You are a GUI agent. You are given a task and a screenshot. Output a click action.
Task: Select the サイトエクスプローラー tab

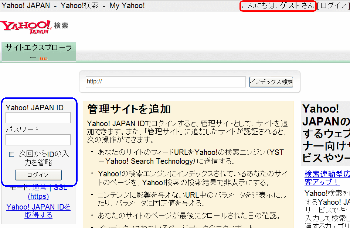coord(38,52)
